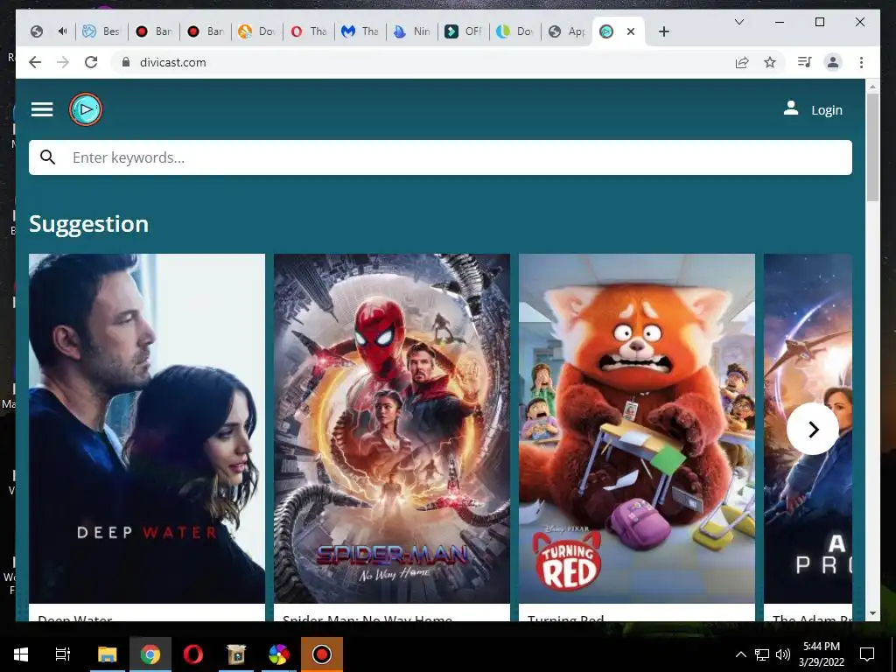Close the active Divicast tab
This screenshot has height=672, width=896.
(x=631, y=31)
